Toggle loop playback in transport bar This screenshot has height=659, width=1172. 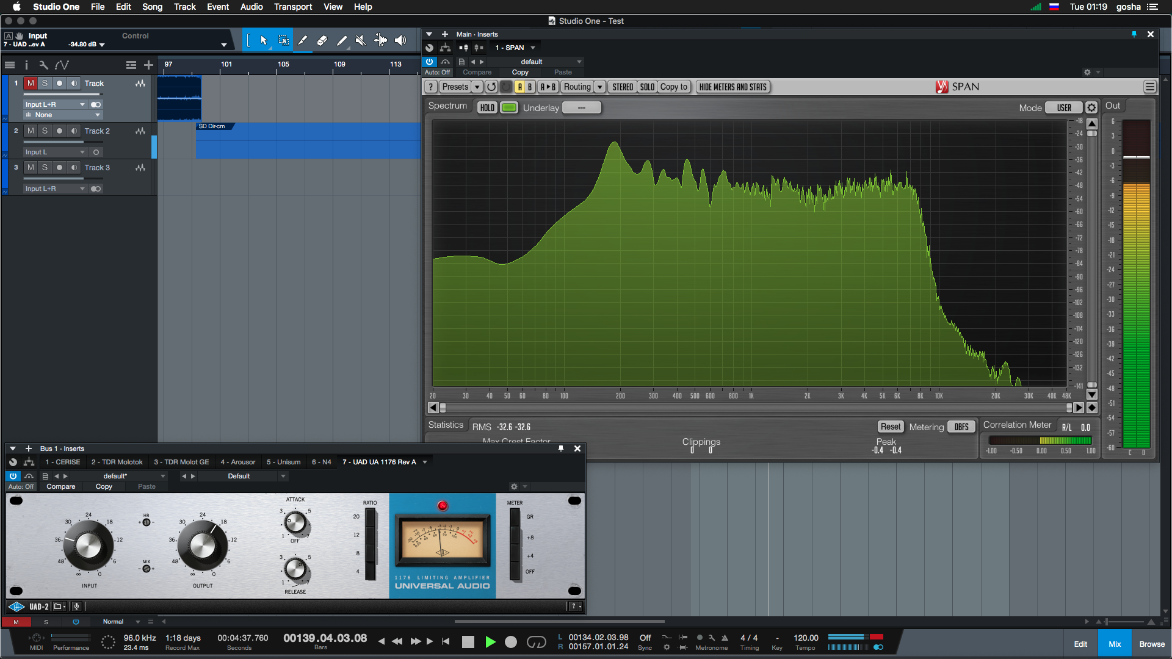536,642
